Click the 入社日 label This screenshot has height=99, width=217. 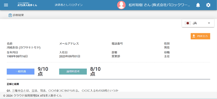[64, 52]
